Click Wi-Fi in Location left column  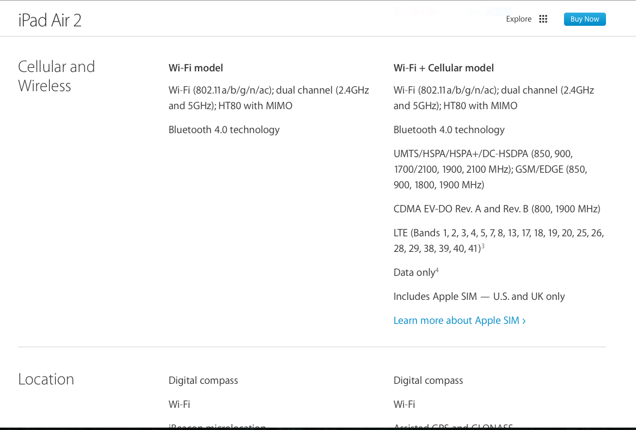179,404
